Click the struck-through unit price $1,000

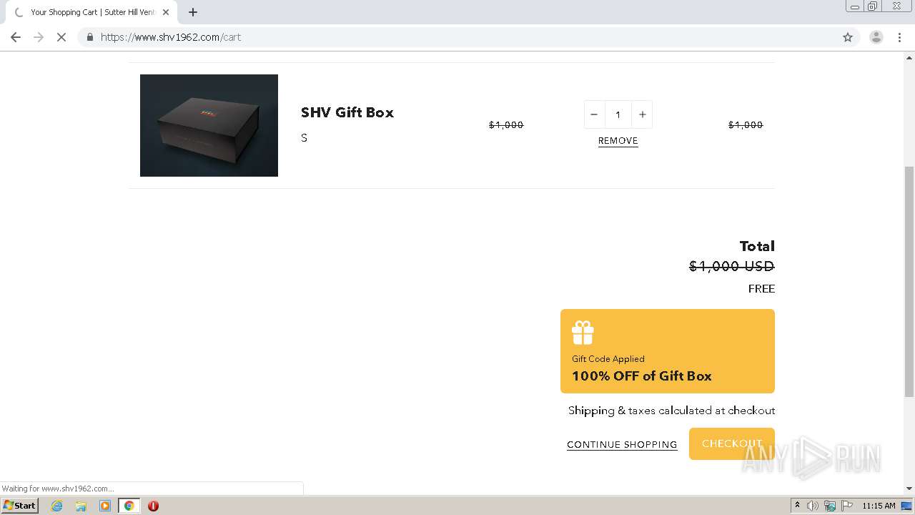(506, 125)
